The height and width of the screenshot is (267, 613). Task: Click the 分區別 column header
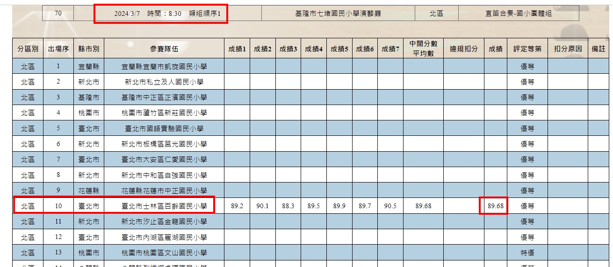coord(28,49)
